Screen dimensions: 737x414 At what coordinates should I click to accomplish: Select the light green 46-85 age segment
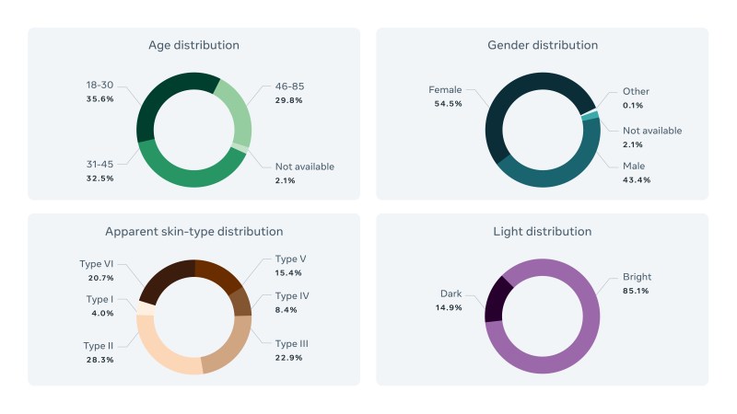(239, 113)
